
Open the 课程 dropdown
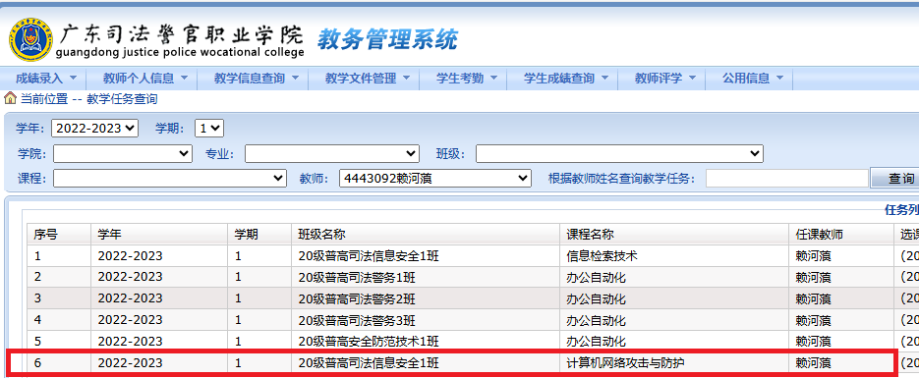(170, 179)
